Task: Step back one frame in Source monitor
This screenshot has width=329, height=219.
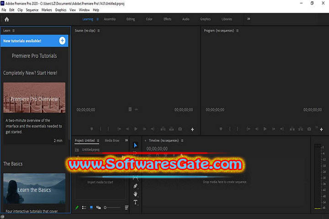Action: pyautogui.click(x=127, y=129)
